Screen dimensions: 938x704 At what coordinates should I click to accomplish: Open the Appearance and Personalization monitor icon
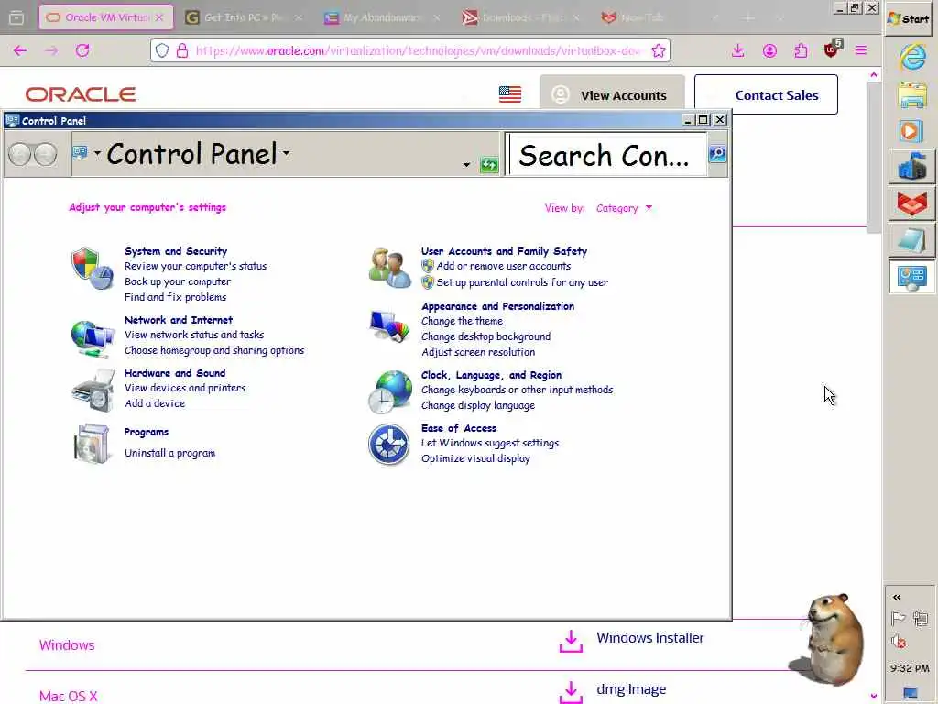(x=389, y=325)
